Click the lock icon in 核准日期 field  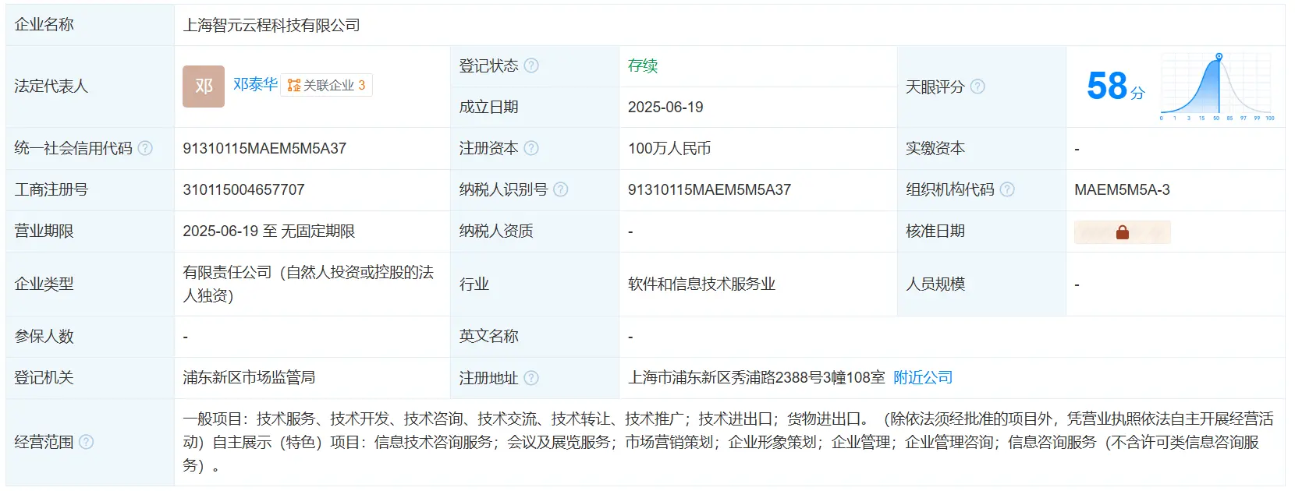click(1123, 232)
